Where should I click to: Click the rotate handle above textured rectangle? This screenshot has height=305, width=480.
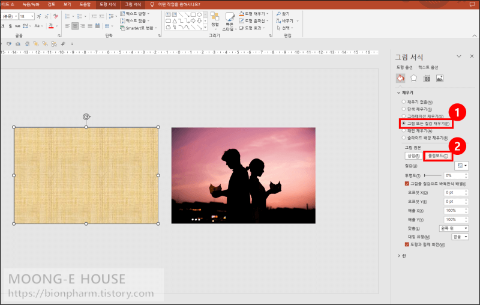(x=86, y=116)
